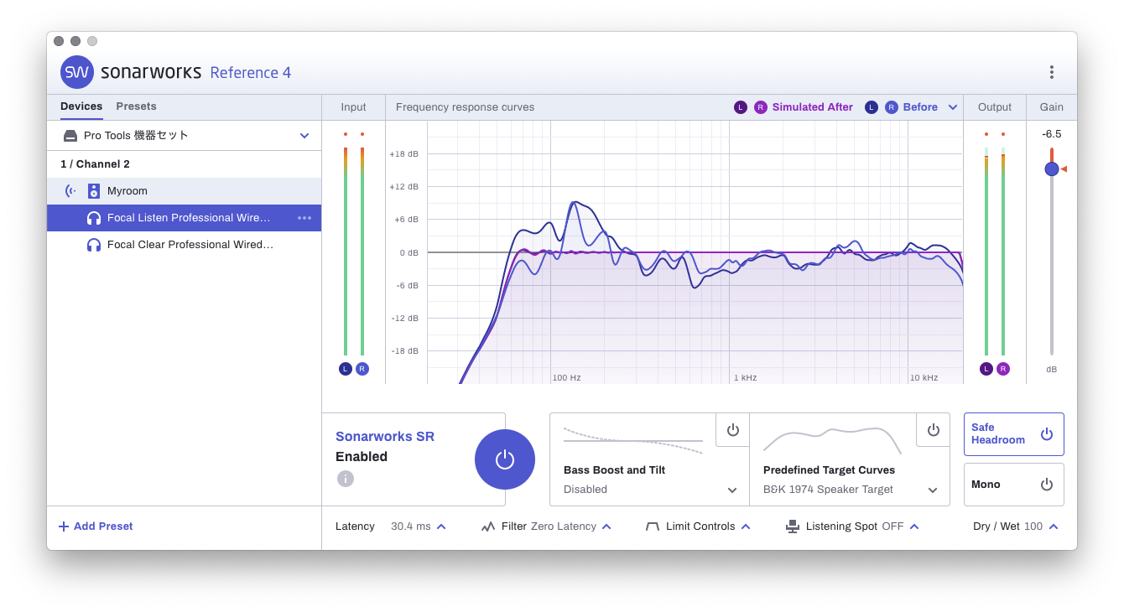Click the Myroom speaker icon

(94, 191)
